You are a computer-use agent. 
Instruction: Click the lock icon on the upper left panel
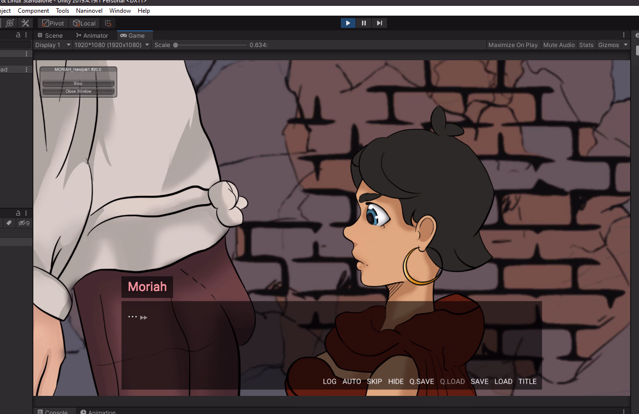(x=18, y=35)
